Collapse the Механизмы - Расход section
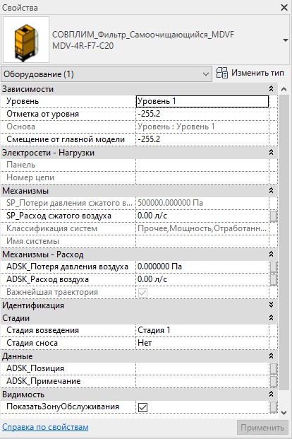292x439 pixels. (x=271, y=254)
